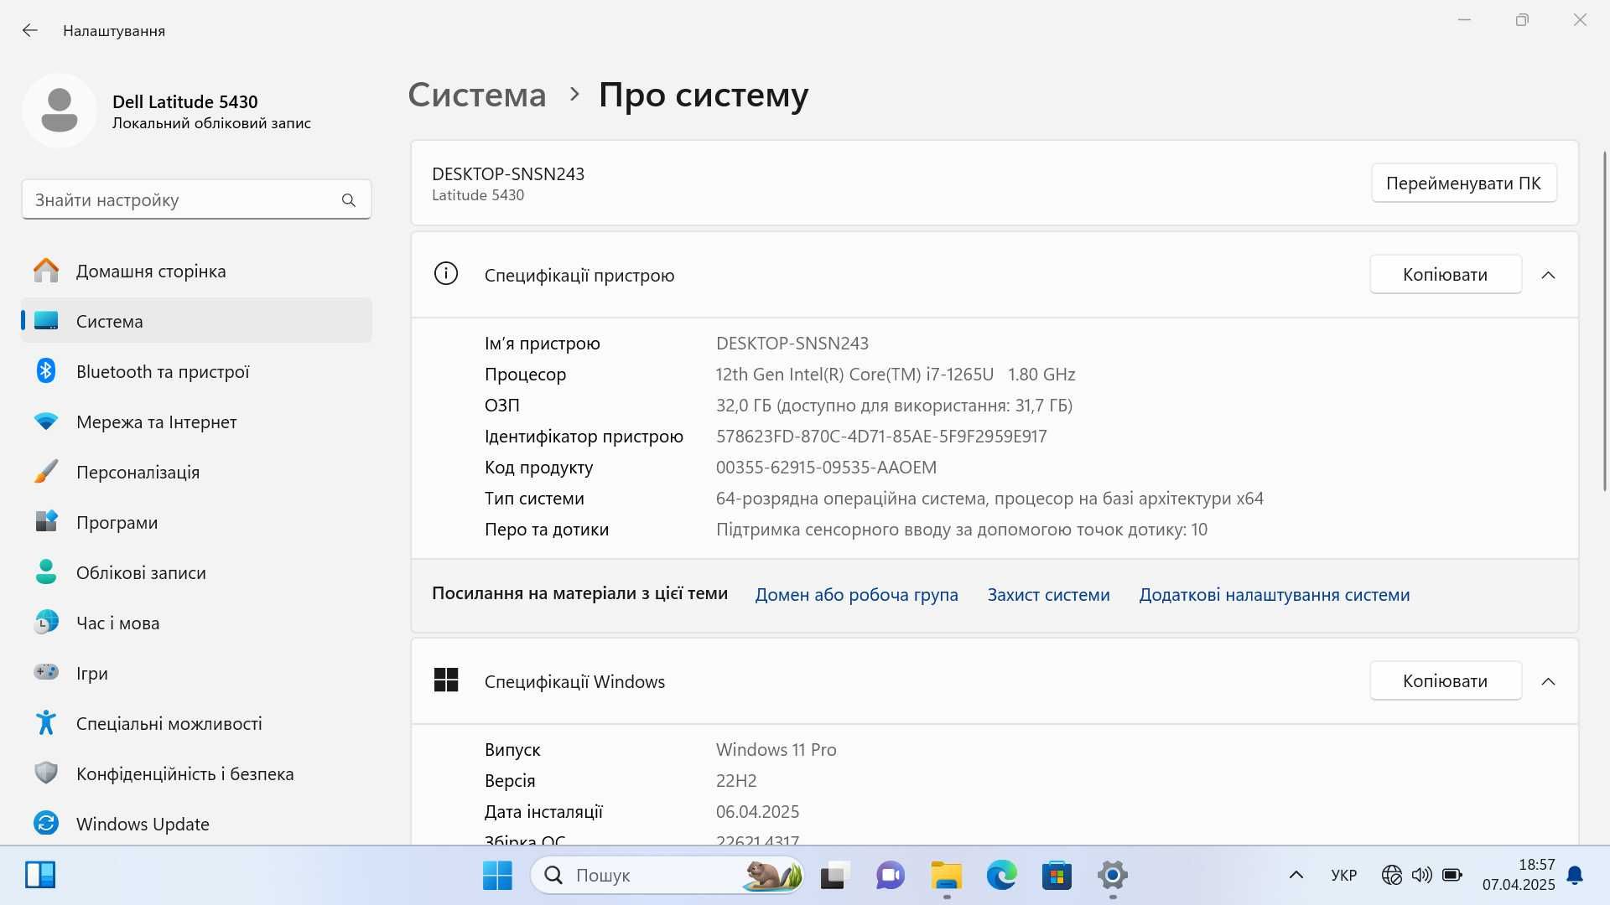The height and width of the screenshot is (905, 1610).
Task: Open the clock and date 18:57
Action: tap(1519, 875)
